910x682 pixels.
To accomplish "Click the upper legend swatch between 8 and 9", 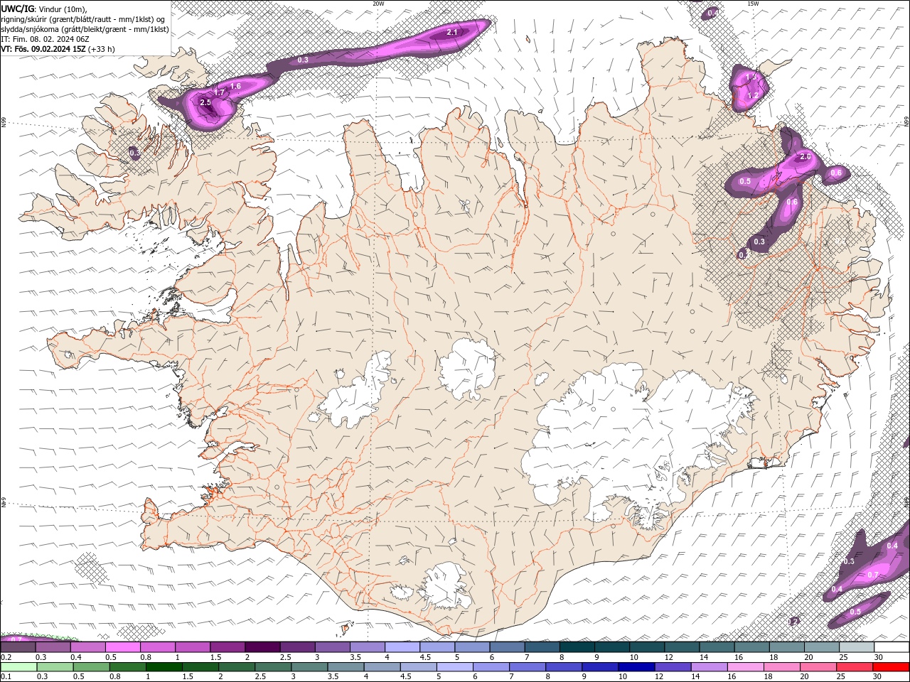I will (x=577, y=647).
